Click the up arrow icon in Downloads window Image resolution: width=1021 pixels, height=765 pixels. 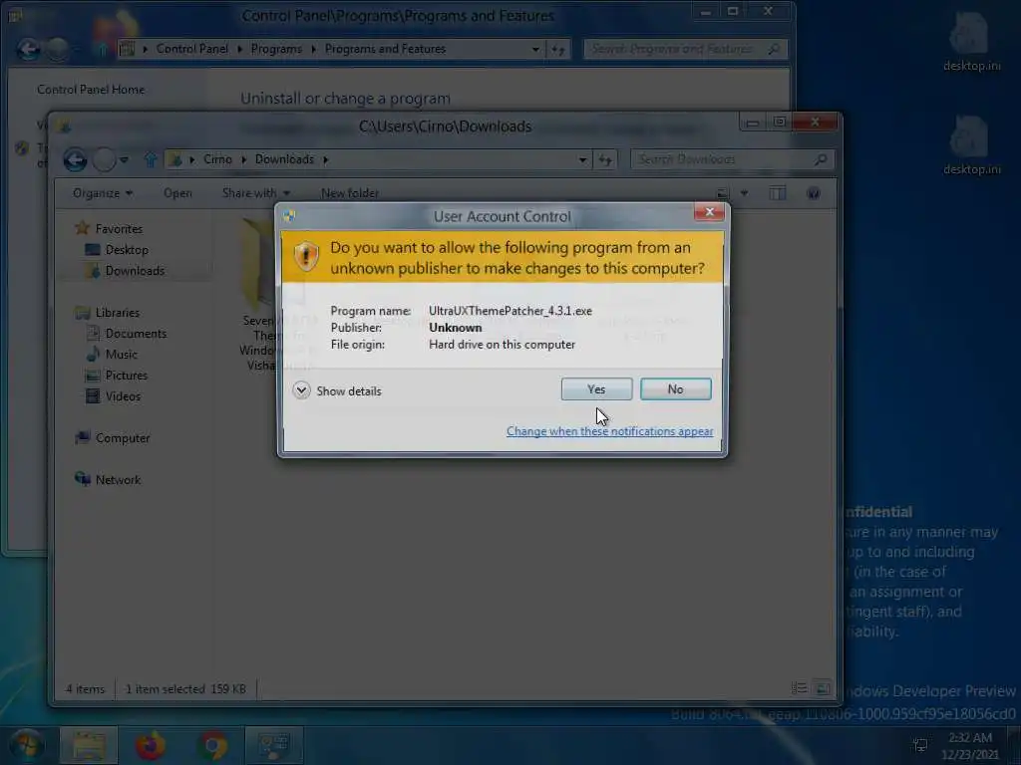point(152,159)
